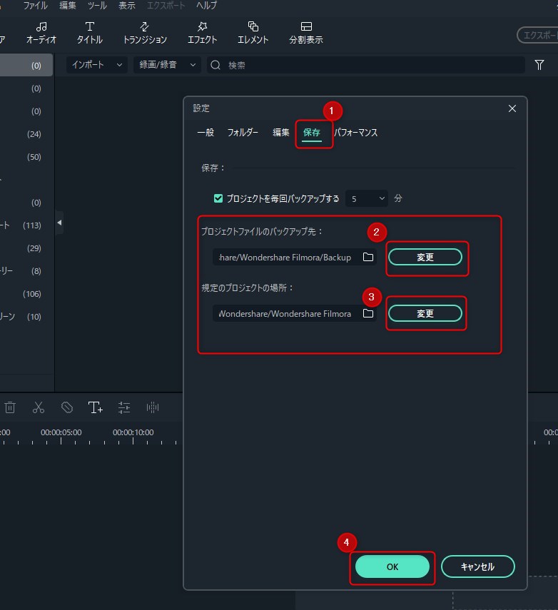Expand the 録画/録音 dropdown

[x=167, y=65]
